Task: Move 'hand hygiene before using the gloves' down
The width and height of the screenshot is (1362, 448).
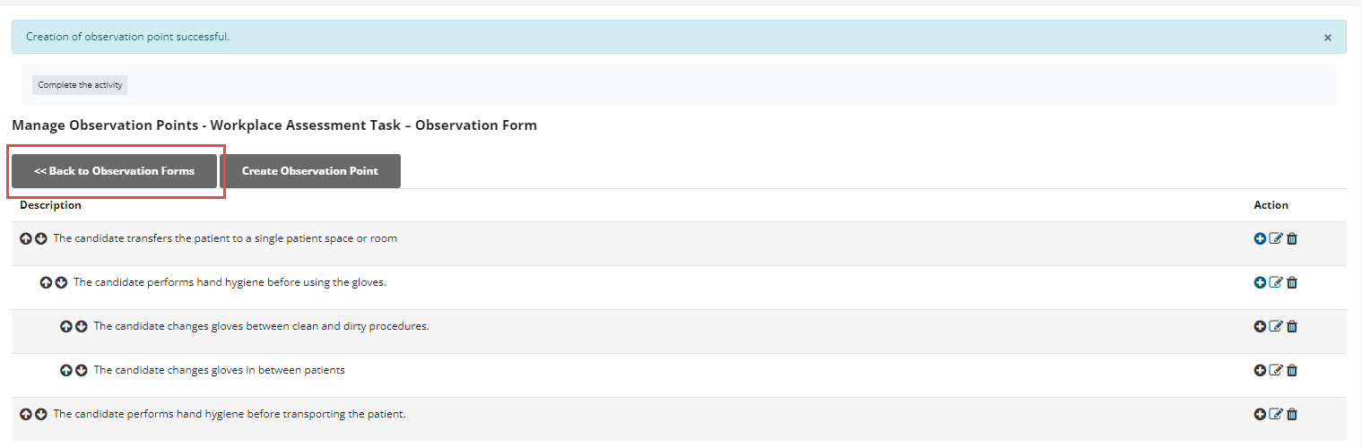Action: [61, 283]
